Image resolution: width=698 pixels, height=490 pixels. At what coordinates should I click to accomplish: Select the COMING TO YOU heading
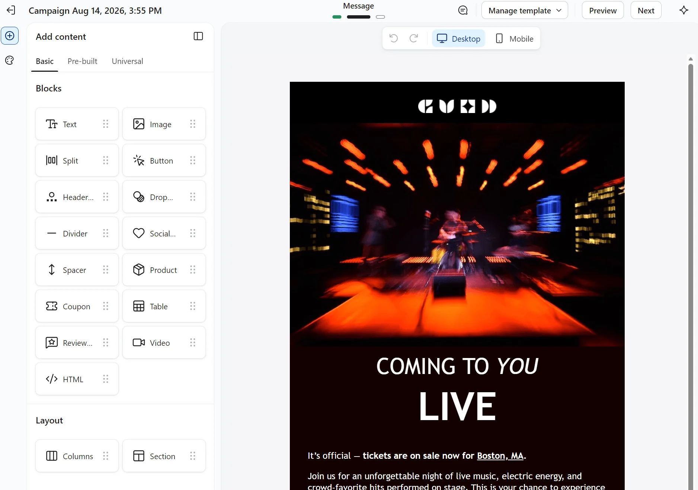click(x=457, y=366)
